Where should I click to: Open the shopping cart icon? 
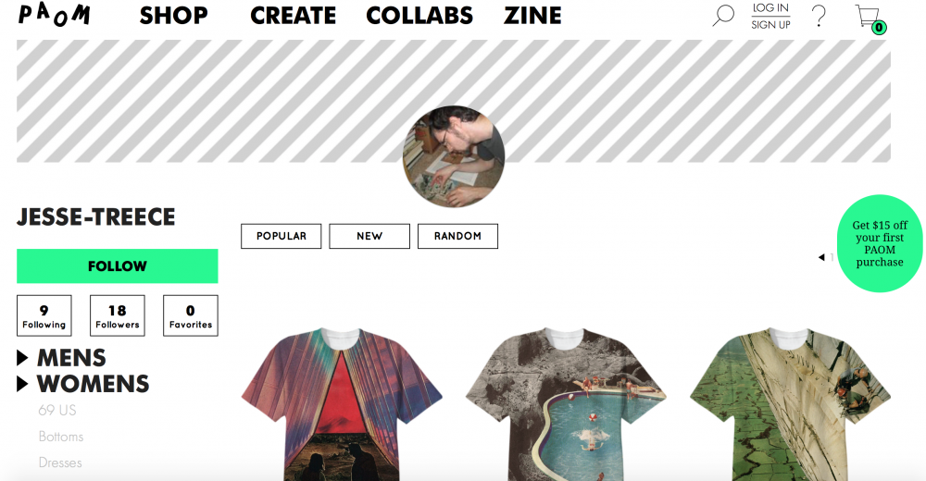pyautogui.click(x=870, y=18)
